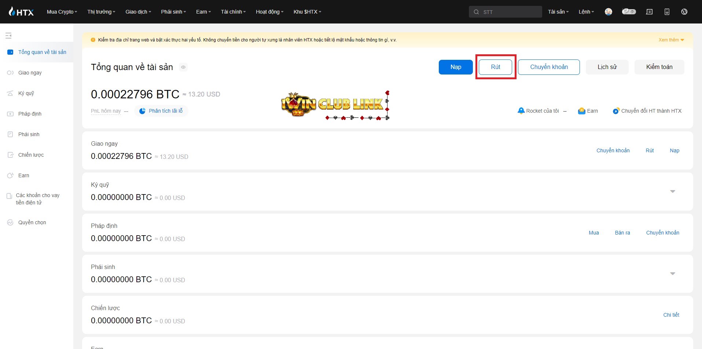Open the messages list icon

click(x=649, y=12)
